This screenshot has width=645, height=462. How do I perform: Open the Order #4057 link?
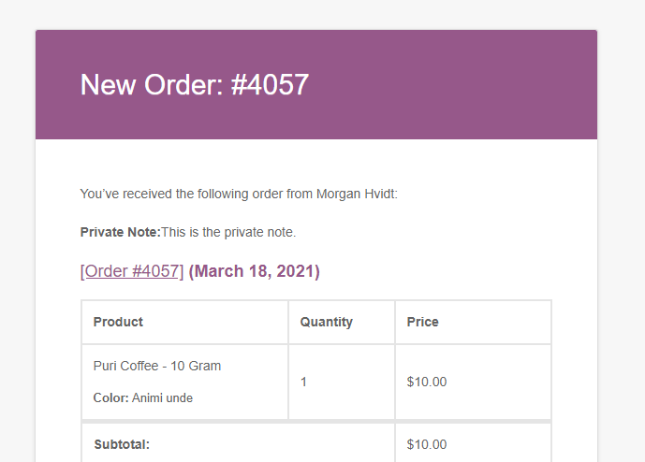tap(132, 271)
